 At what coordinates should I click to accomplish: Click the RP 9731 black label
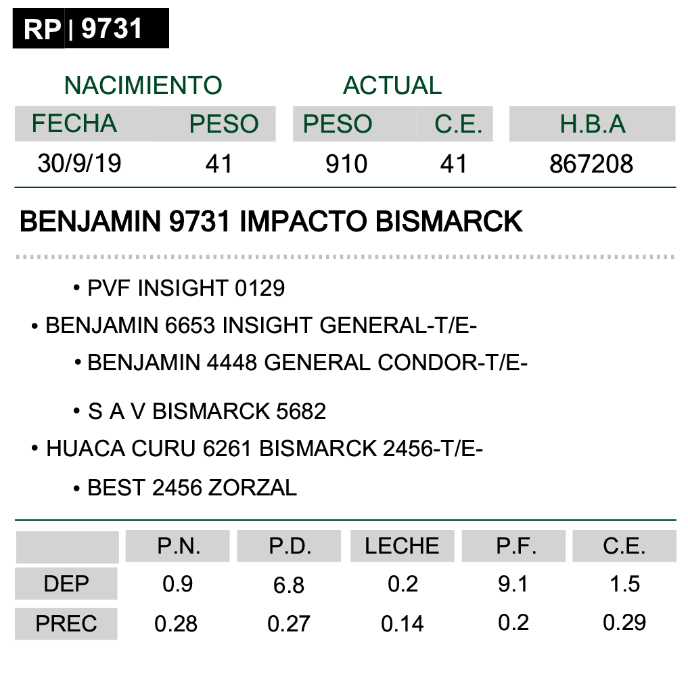click(91, 28)
